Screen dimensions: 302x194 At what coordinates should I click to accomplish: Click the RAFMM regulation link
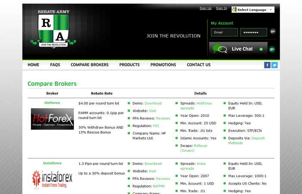point(159,186)
